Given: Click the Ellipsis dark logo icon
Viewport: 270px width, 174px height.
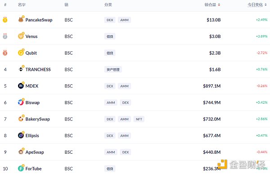Looking at the screenshot, I should (21, 135).
